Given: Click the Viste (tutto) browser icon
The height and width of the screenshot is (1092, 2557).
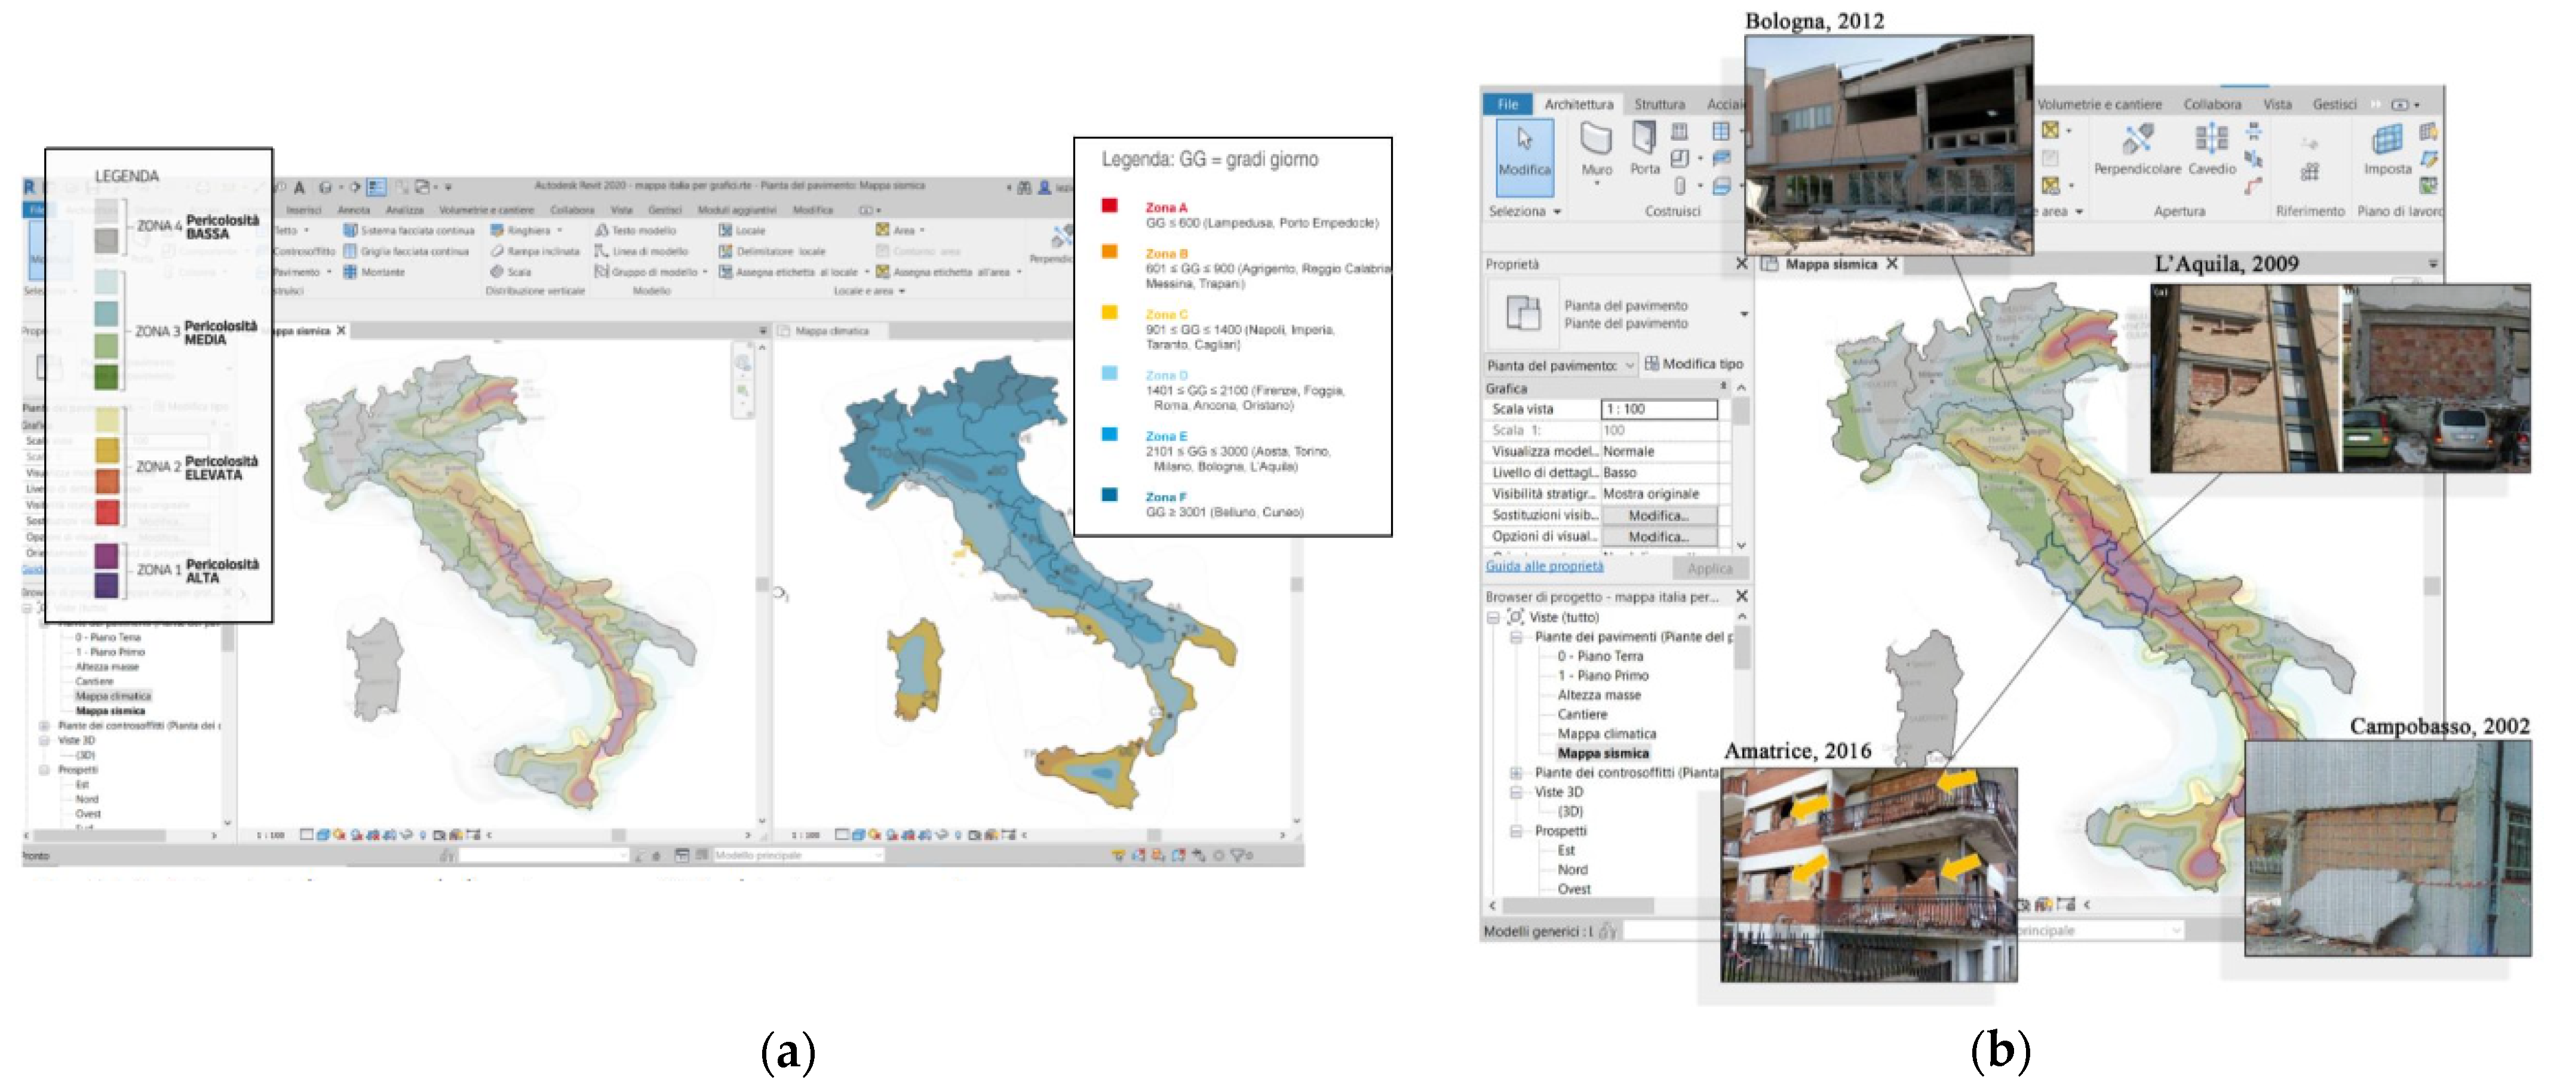Looking at the screenshot, I should [x=1515, y=617].
